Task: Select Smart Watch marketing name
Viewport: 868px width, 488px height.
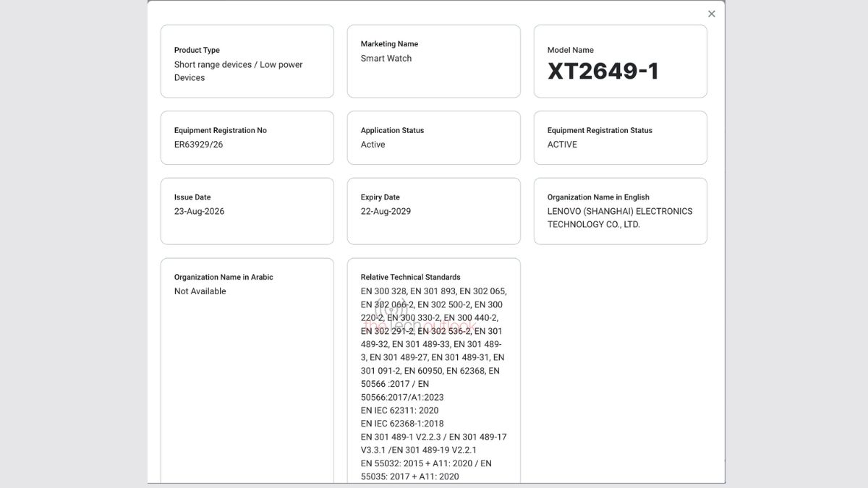Action: click(386, 59)
